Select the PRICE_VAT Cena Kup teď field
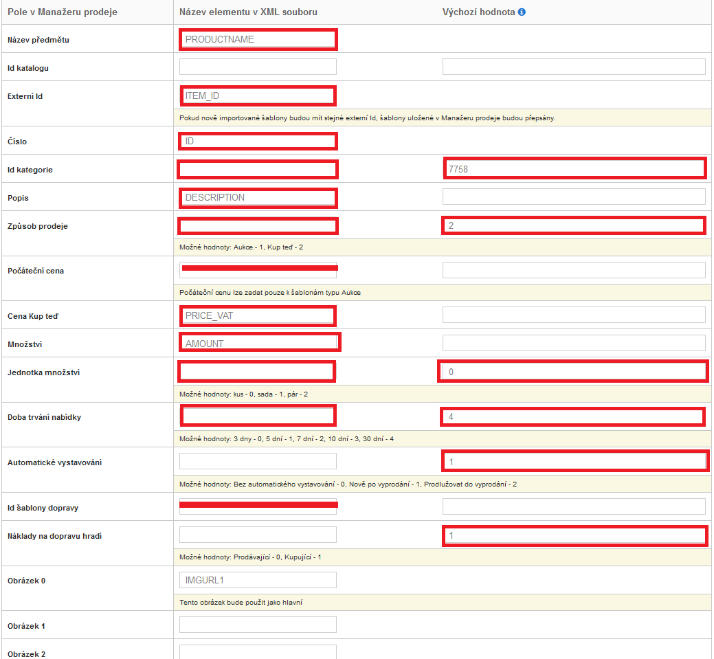714x659 pixels. [258, 315]
